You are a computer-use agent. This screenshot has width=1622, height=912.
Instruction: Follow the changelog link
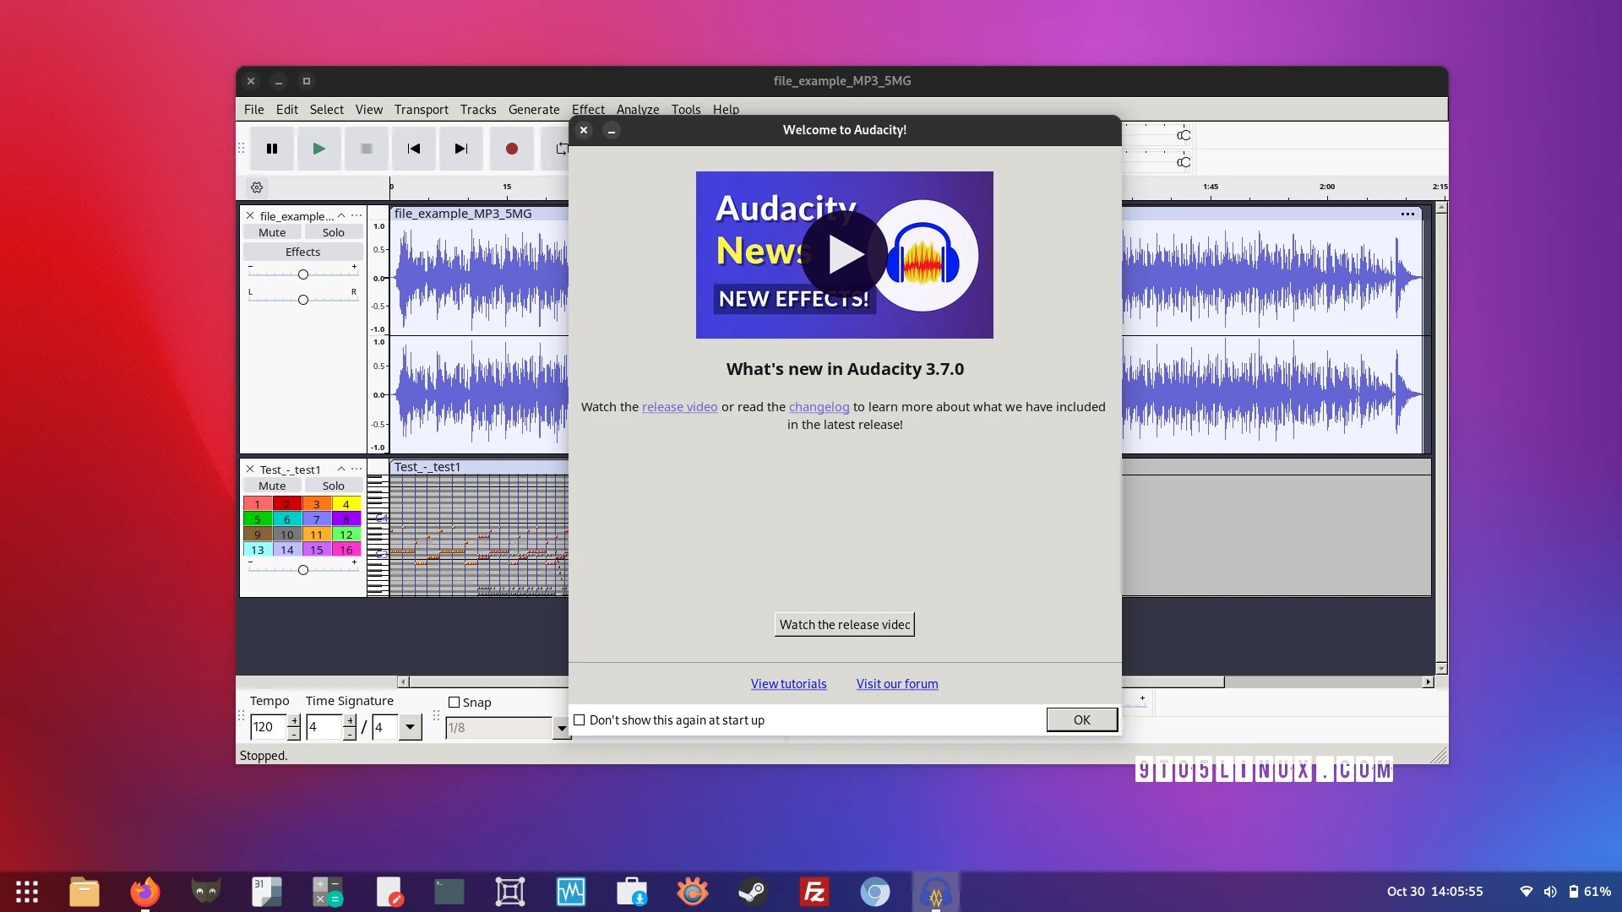pos(819,407)
